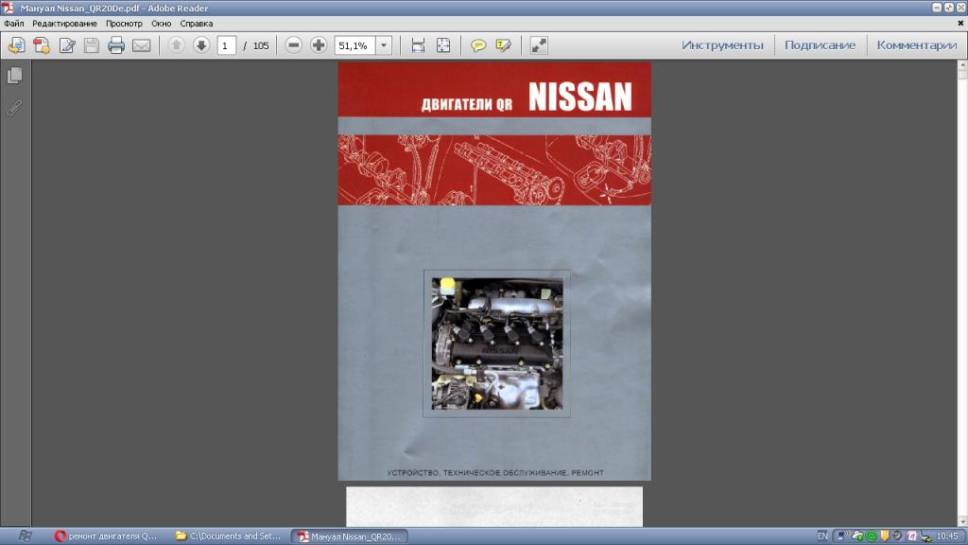Viewport: 968px width, 545px height.
Task: Click the sign/edit document pencil icon
Action: 67,45
